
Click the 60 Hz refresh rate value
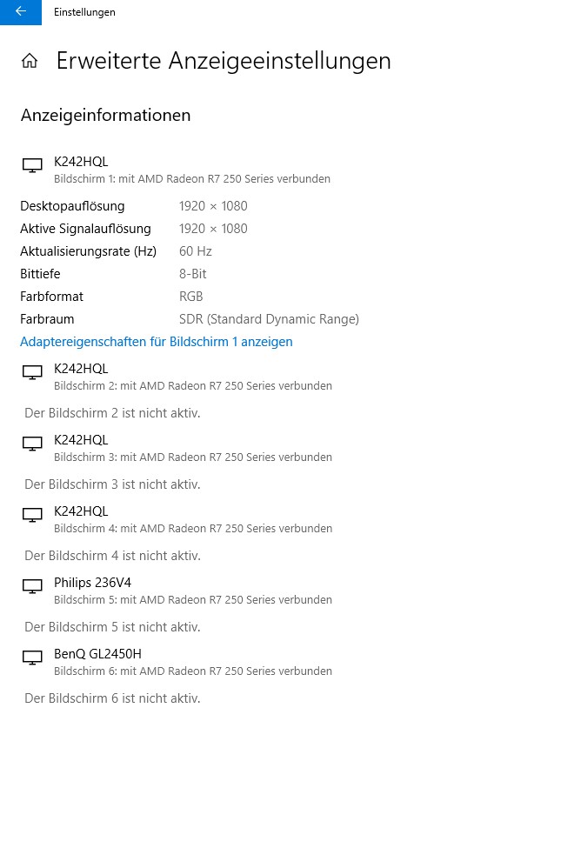pos(196,251)
